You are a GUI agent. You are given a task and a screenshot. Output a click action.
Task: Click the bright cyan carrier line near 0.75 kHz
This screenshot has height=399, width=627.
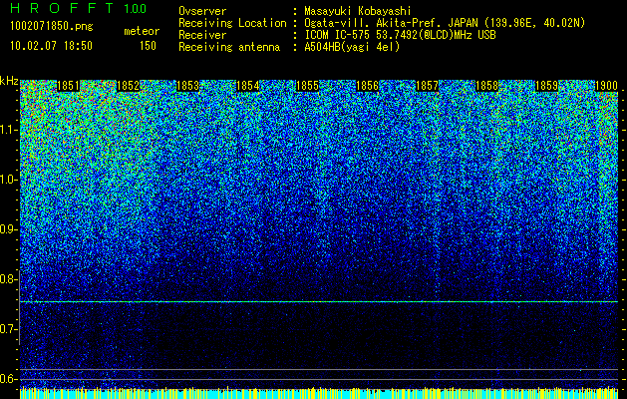click(x=319, y=302)
